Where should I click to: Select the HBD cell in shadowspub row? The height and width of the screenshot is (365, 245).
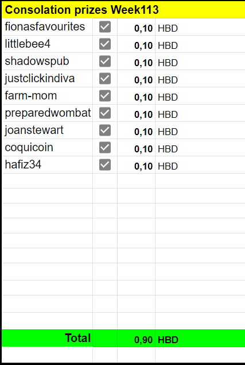(200, 62)
